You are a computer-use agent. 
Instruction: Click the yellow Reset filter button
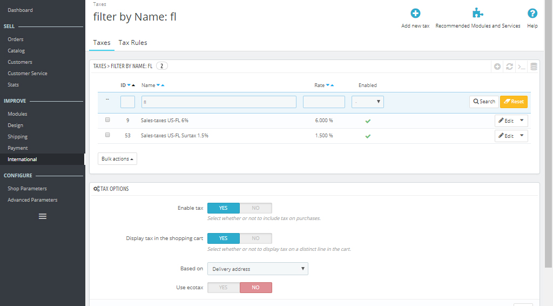click(514, 102)
